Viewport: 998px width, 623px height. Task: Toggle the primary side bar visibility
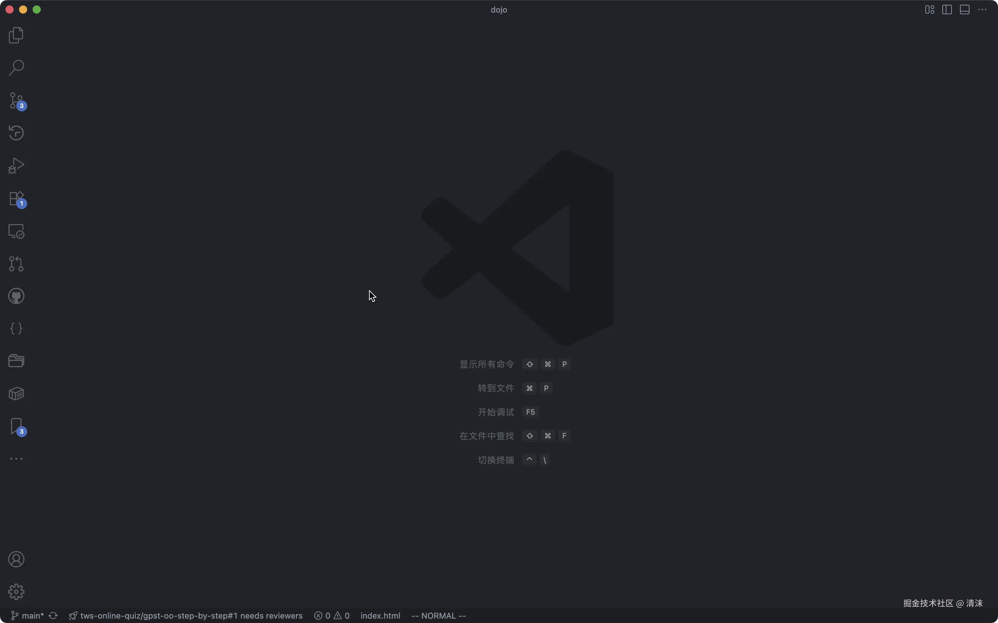pyautogui.click(x=947, y=10)
